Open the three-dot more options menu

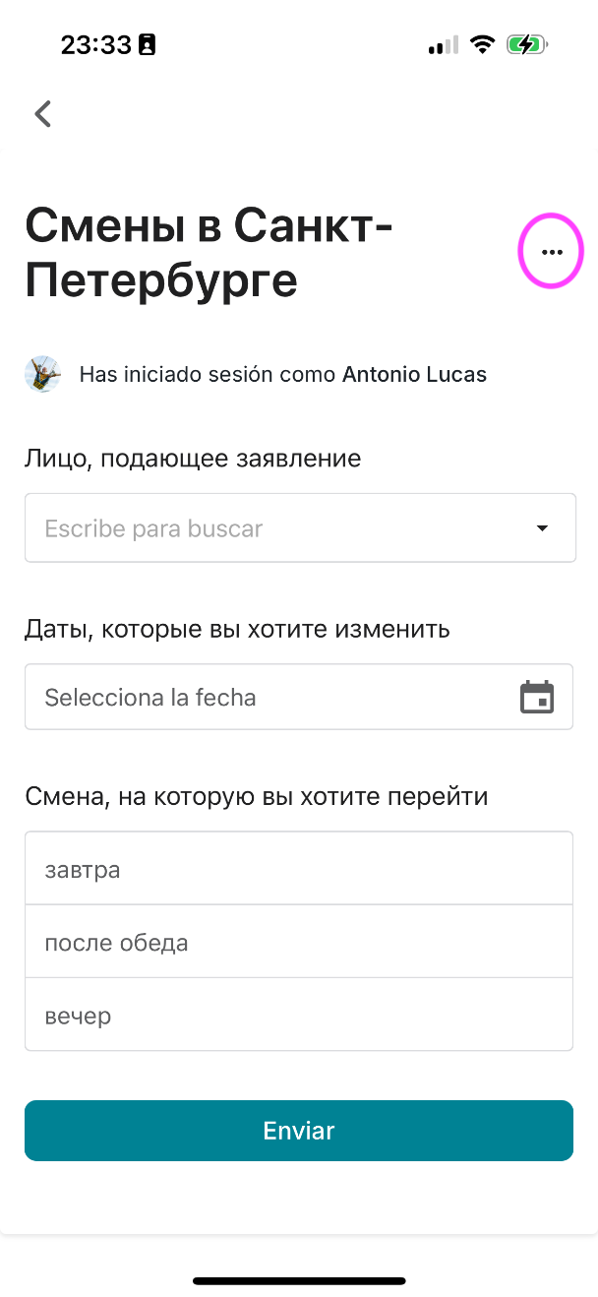pyautogui.click(x=552, y=252)
